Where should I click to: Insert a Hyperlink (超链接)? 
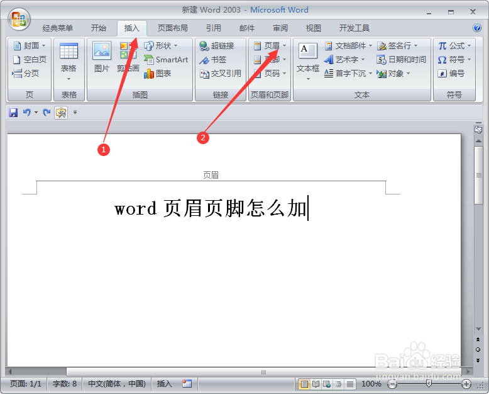pos(217,46)
